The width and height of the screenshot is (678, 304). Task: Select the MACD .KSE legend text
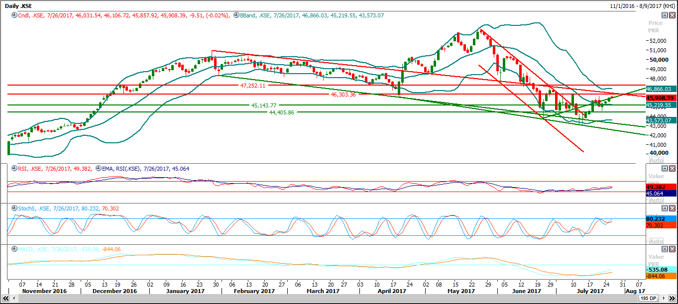[x=69, y=249]
